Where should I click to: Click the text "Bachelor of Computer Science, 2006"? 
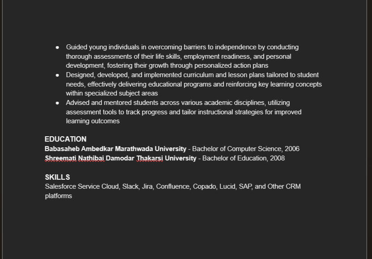[x=245, y=149]
